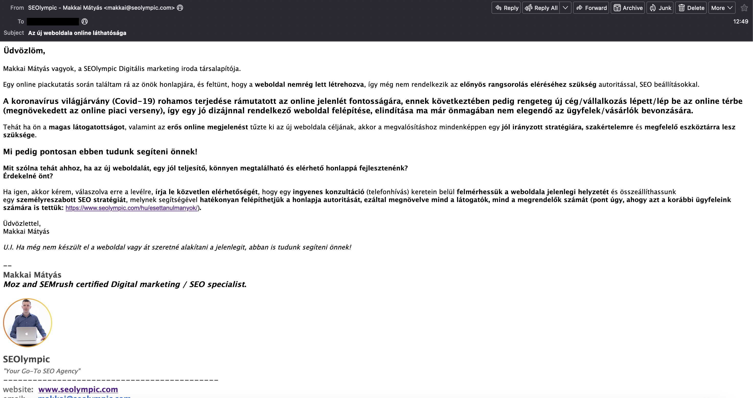This screenshot has height=398, width=753.
Task: Archive the SEOlympic email
Action: (x=628, y=8)
